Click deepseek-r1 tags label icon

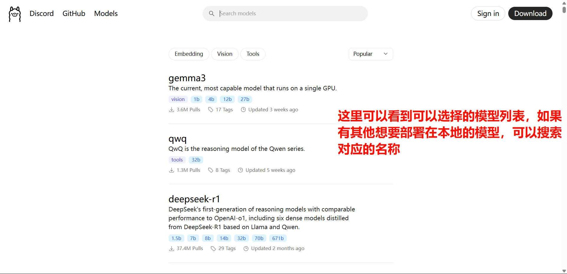coord(213,249)
